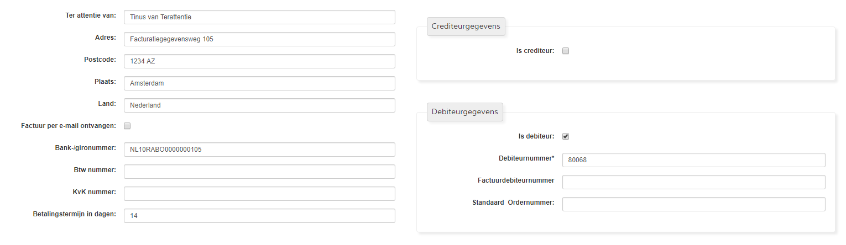Select the Plaats field containing Amsterdam
Screen dimensions: 846x245
[259, 83]
